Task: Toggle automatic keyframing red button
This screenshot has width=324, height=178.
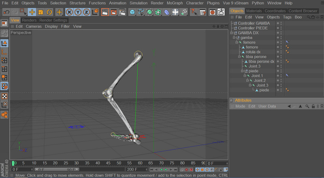Action: click(x=187, y=170)
